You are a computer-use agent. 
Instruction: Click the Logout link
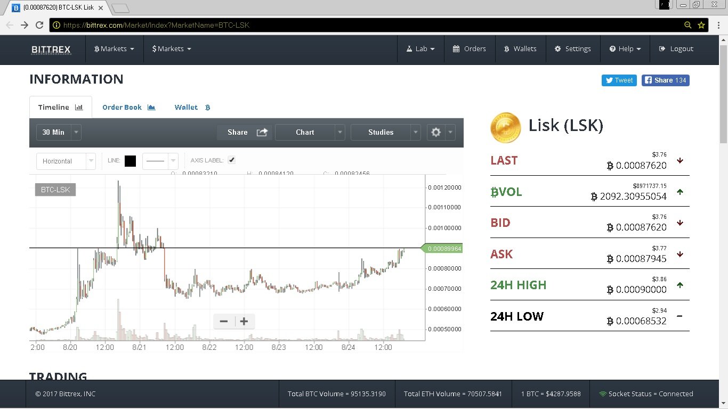point(676,49)
